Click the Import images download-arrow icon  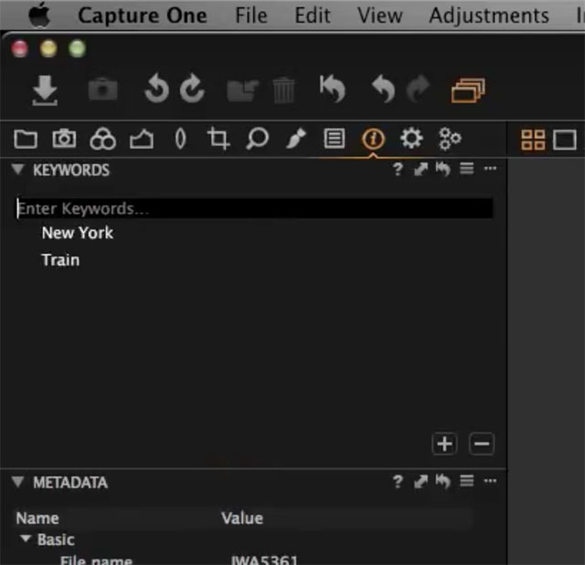[x=45, y=90]
